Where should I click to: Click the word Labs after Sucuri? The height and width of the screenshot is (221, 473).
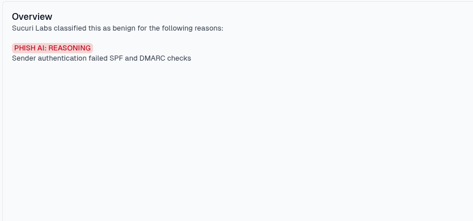tap(44, 28)
